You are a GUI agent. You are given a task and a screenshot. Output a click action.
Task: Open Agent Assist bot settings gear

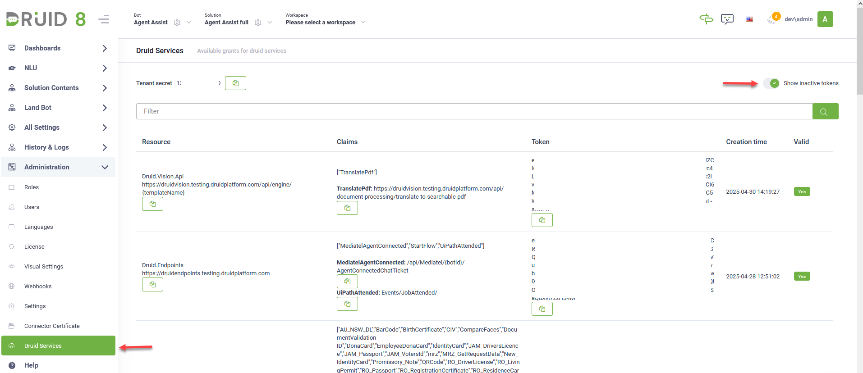pyautogui.click(x=177, y=23)
